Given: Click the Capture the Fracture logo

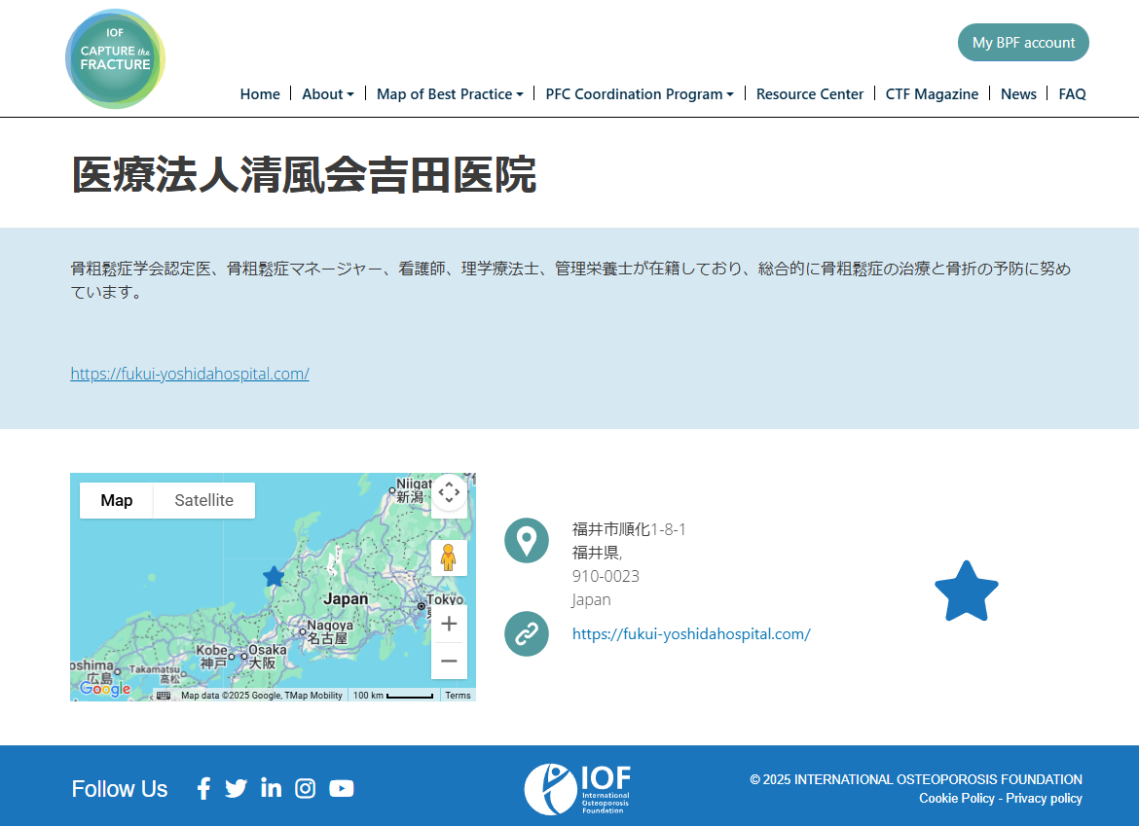Looking at the screenshot, I should point(115,58).
